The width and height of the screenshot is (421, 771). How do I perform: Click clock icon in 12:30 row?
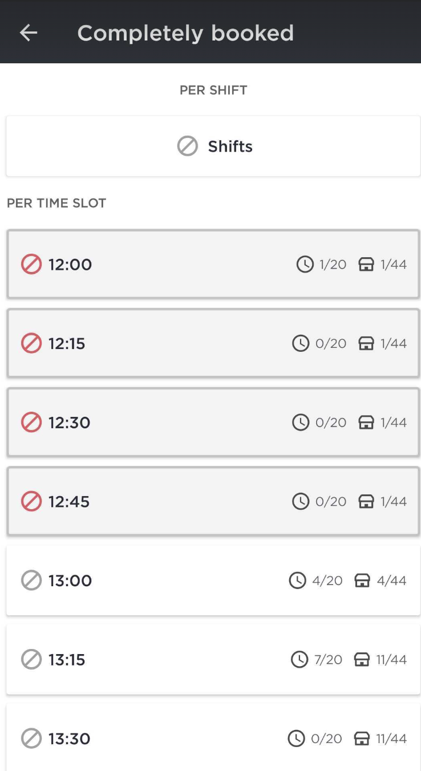(301, 423)
